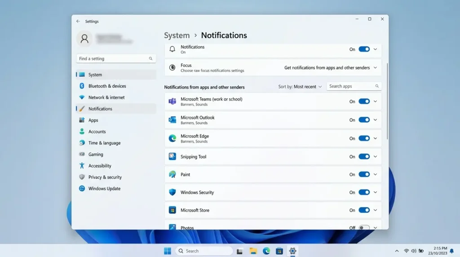Click the Microsoft Edge app icon in list
The width and height of the screenshot is (460, 257).
click(172, 138)
